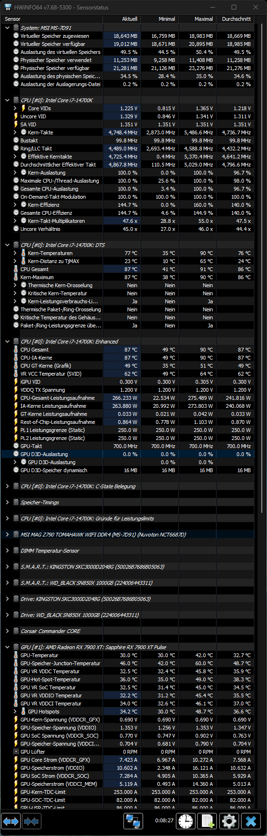Screen dimensions: 267x836
Task: Close sensors with blue X button
Action: (251, 821)
